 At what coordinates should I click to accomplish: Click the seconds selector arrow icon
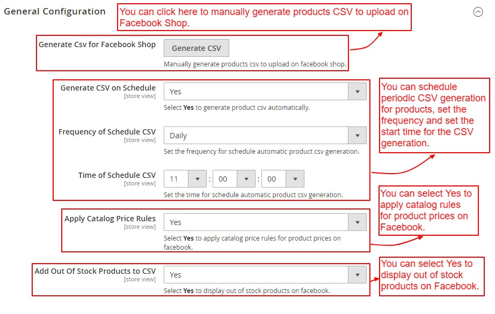tap(295, 179)
